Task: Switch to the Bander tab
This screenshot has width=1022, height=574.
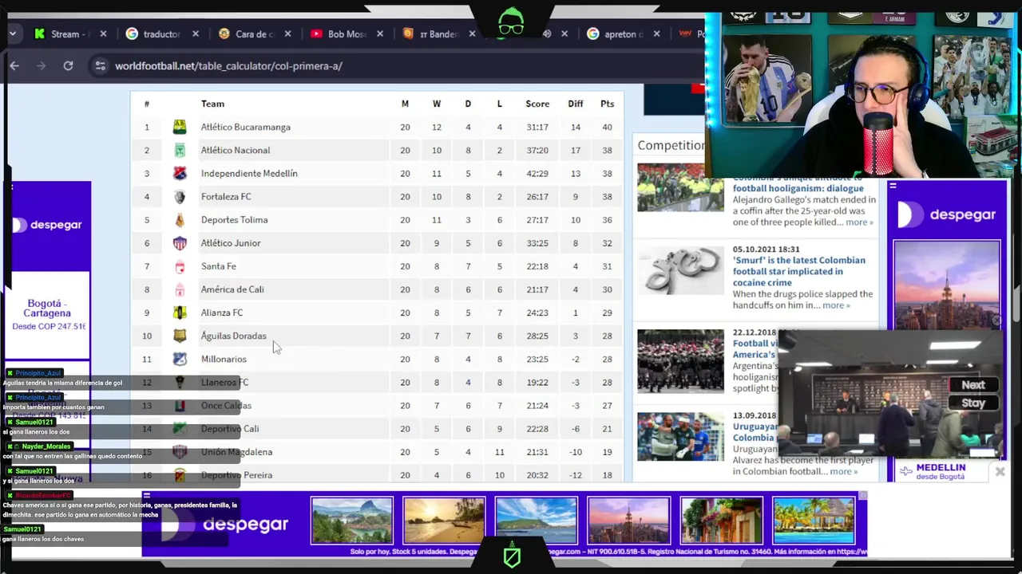Action: pos(432,34)
